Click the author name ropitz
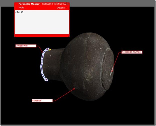156x126 pixels. click(21, 8)
